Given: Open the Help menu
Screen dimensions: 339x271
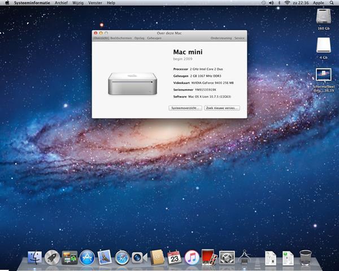Looking at the screenshot, I should tap(111, 3).
